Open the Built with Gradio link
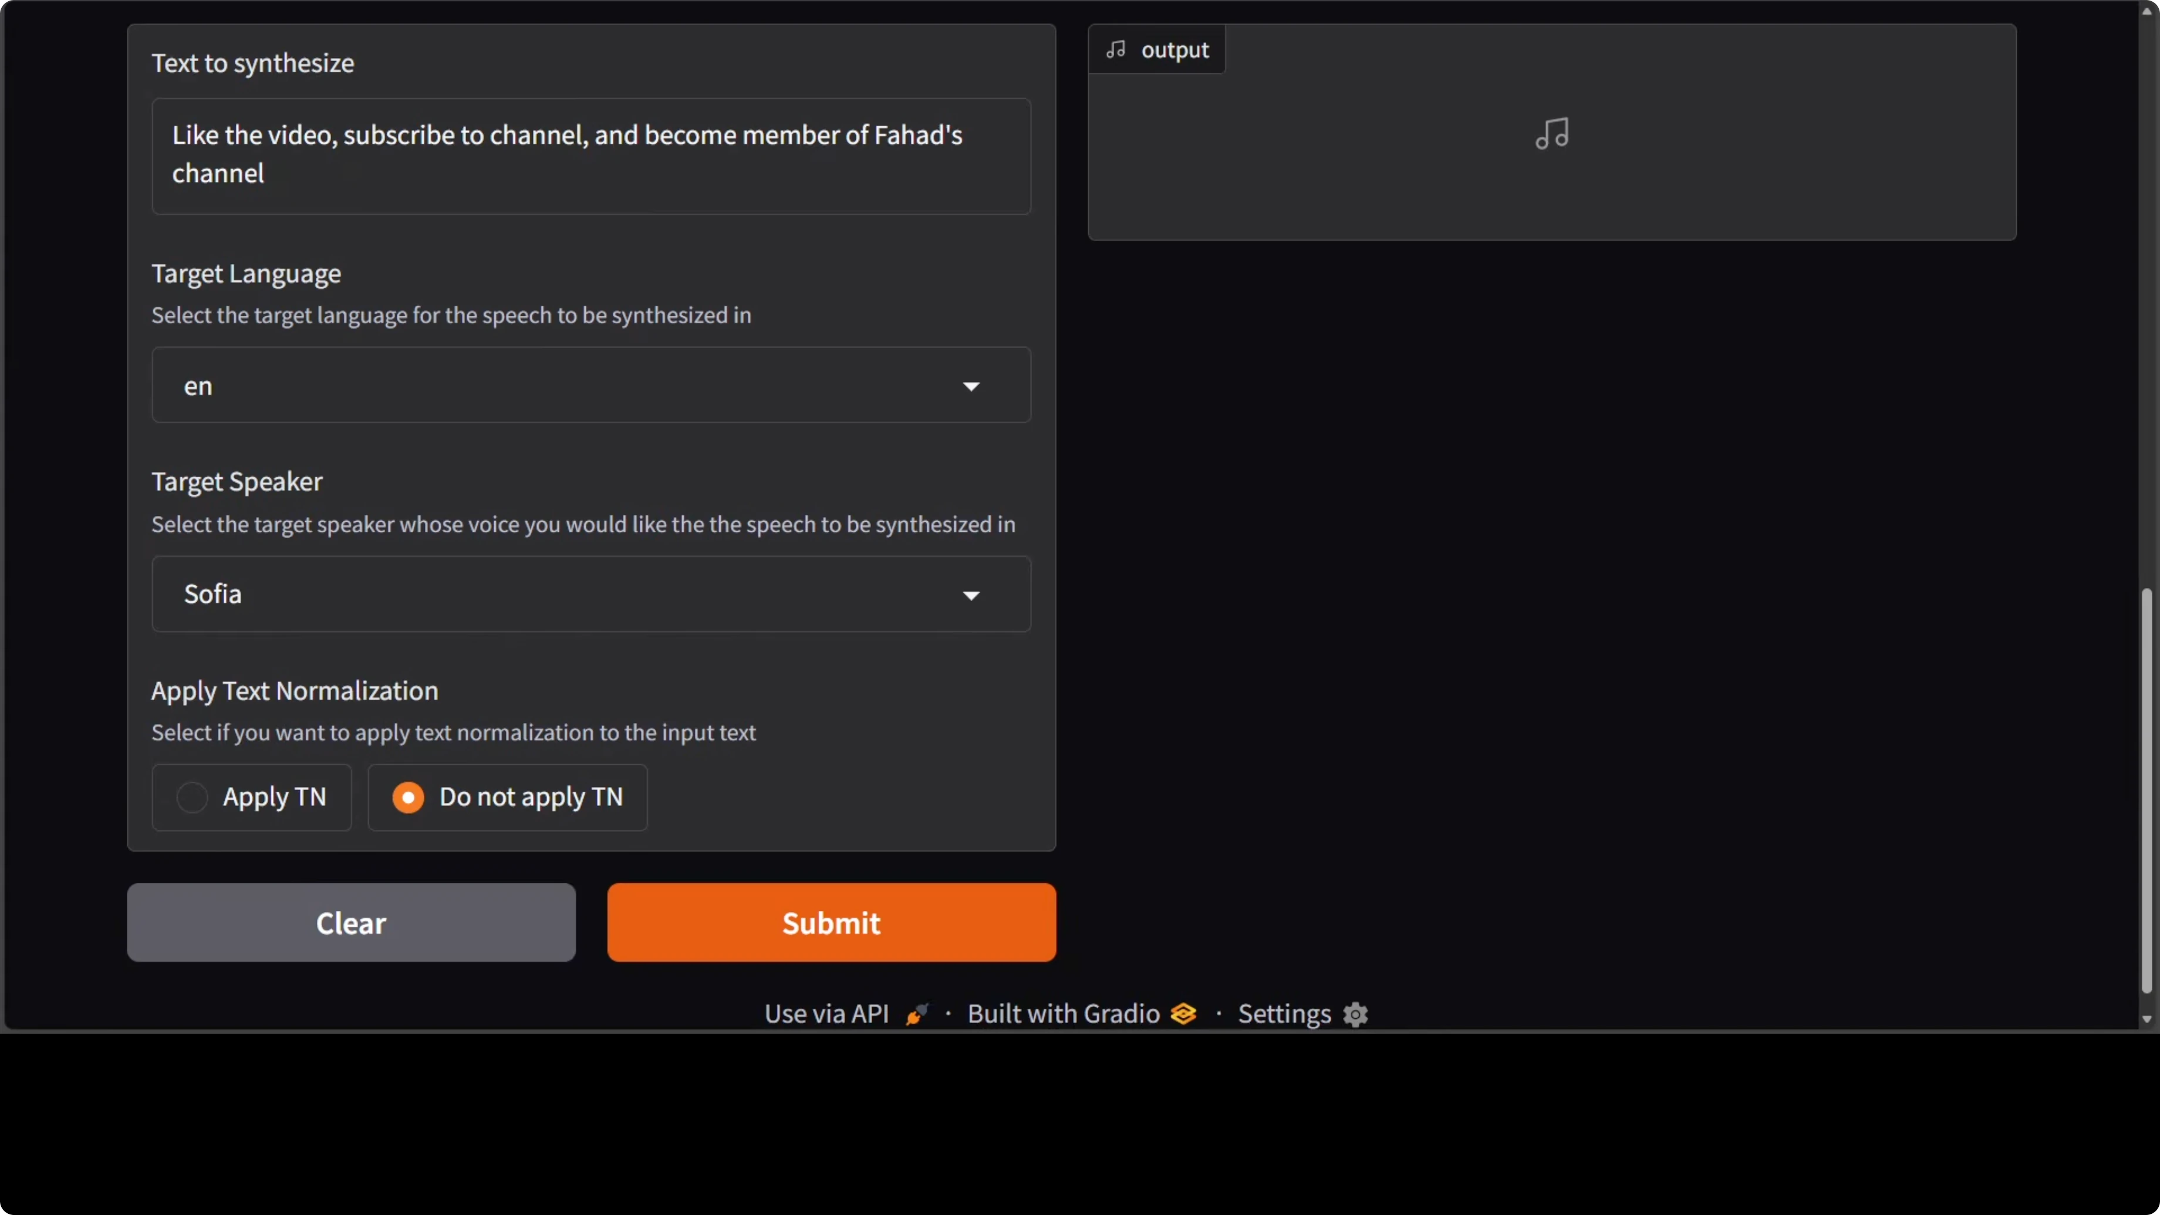Image resolution: width=2160 pixels, height=1215 pixels. (x=1063, y=1015)
